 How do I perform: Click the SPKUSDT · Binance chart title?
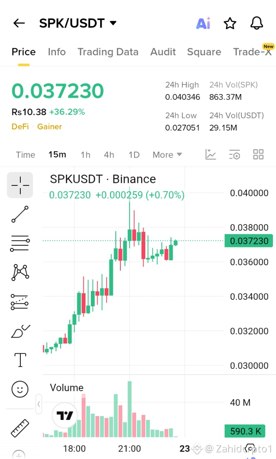[103, 179]
